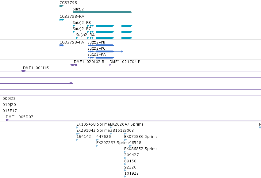Screen dimensions: 261x178
Task: Click the 89150 label
Action: [130, 161]
